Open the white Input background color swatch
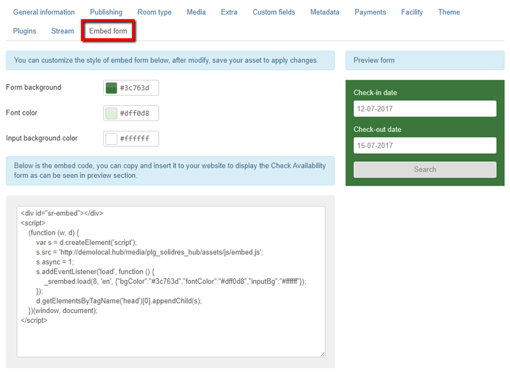This screenshot has width=510, height=373. [x=112, y=138]
